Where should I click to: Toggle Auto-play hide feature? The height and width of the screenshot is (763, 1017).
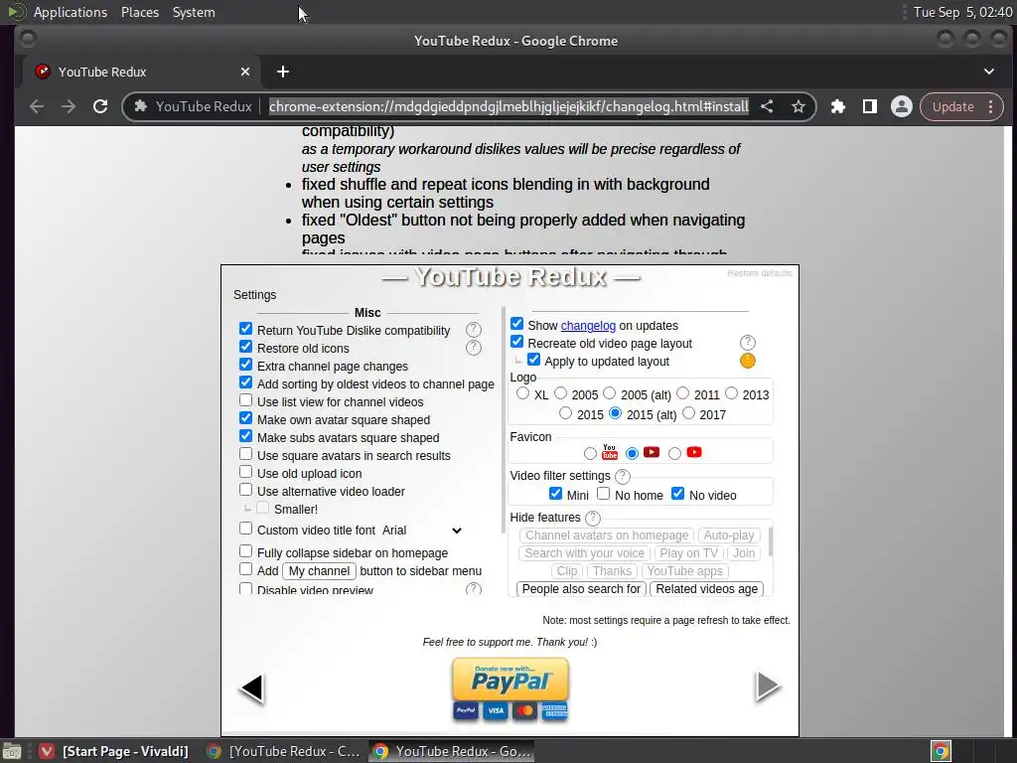(x=728, y=535)
